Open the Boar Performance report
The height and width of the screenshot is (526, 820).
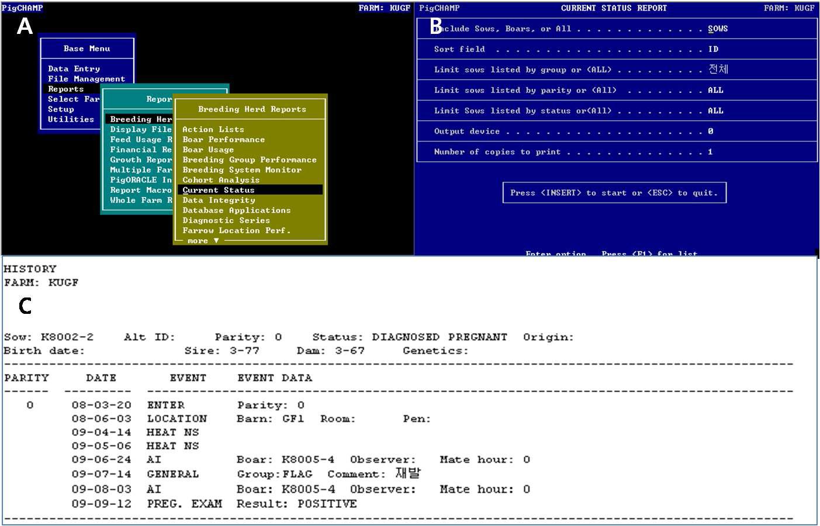click(x=223, y=140)
